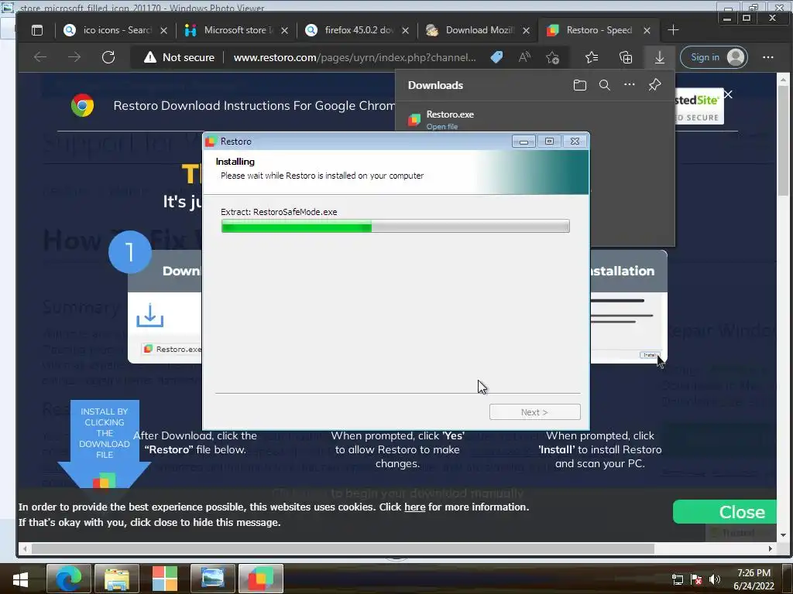793x594 pixels.
Task: Open the Windows Start menu
Action: click(21, 579)
